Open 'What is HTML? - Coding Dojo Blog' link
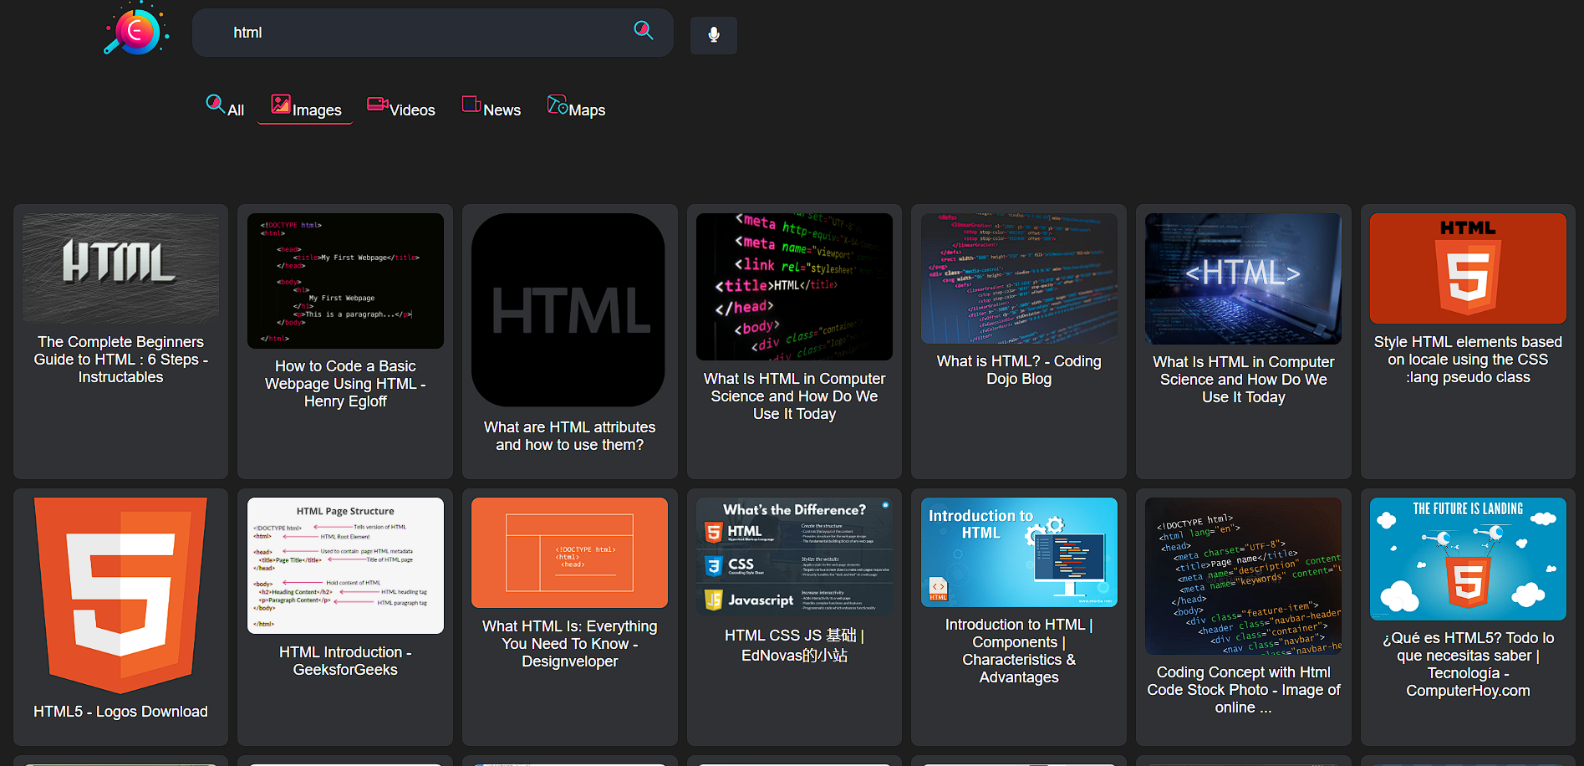Image resolution: width=1584 pixels, height=766 pixels. (x=1019, y=370)
